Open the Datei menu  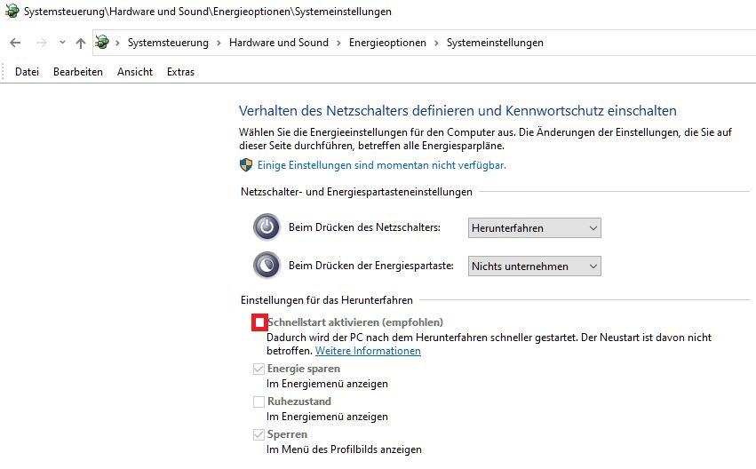tap(27, 72)
